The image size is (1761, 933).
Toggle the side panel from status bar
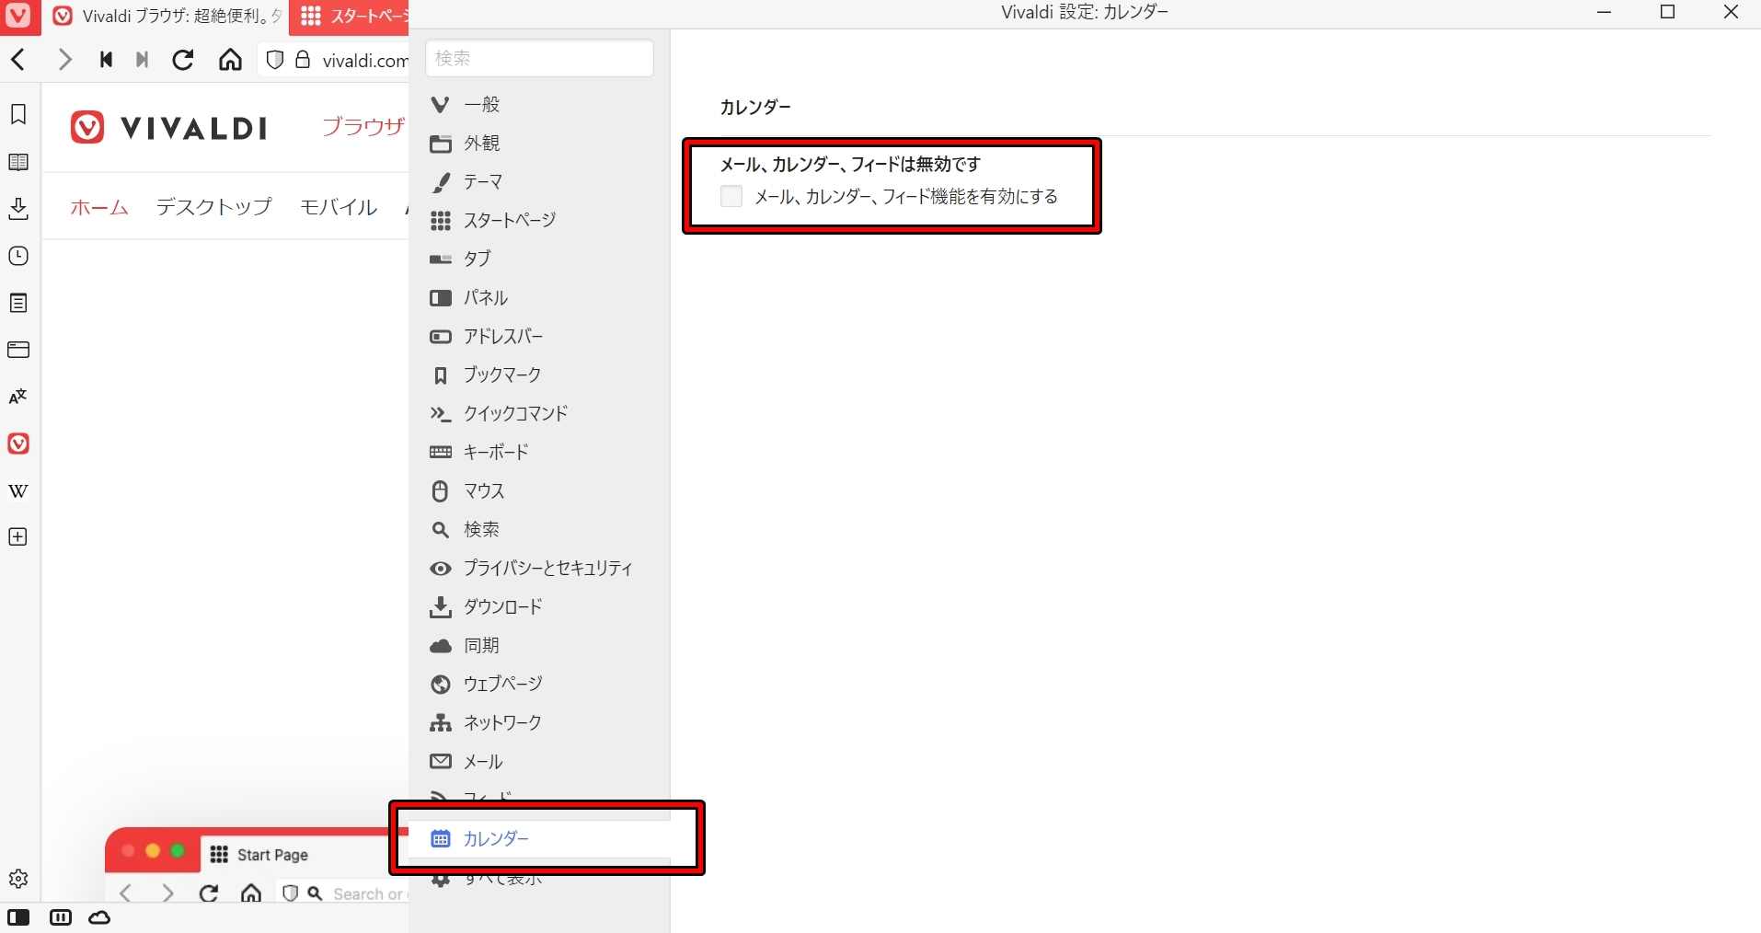coord(18,917)
